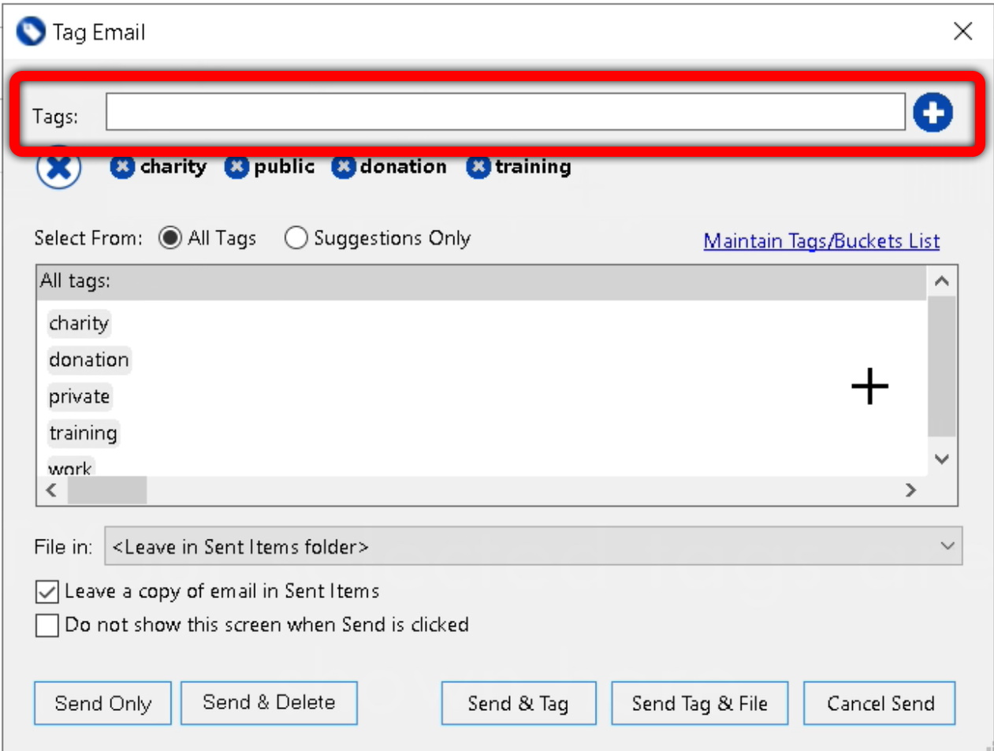The width and height of the screenshot is (994, 751).
Task: Remove the charity tag
Action: point(123,166)
